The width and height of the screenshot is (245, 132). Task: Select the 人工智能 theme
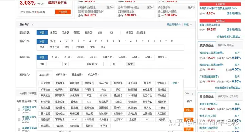162,114
